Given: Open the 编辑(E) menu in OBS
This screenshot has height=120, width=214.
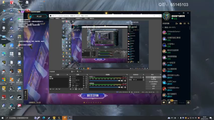Looking at the screenshot, I should coord(58,18).
